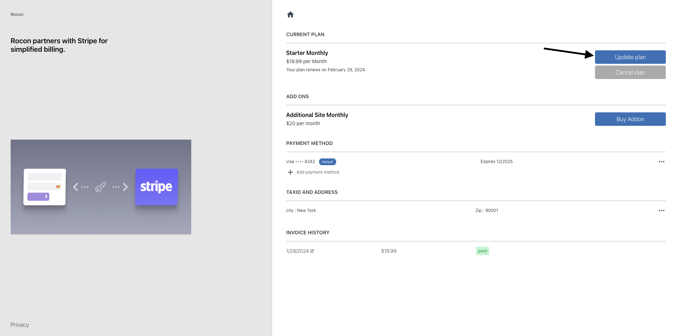Click the key icon in the illustration
This screenshot has height=336, width=680.
click(101, 187)
